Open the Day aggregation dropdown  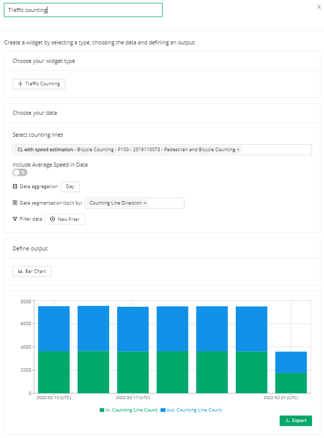tap(70, 187)
